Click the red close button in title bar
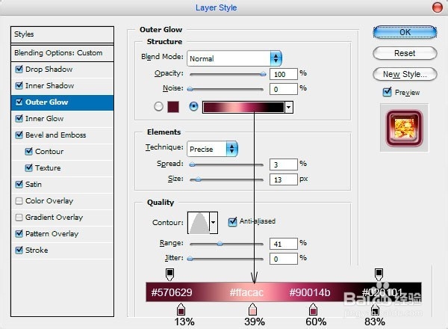Image resolution: width=448 pixels, height=329 pixels. point(437,7)
